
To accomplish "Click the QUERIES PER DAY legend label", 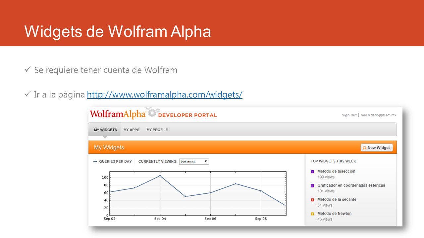I will [x=115, y=162].
